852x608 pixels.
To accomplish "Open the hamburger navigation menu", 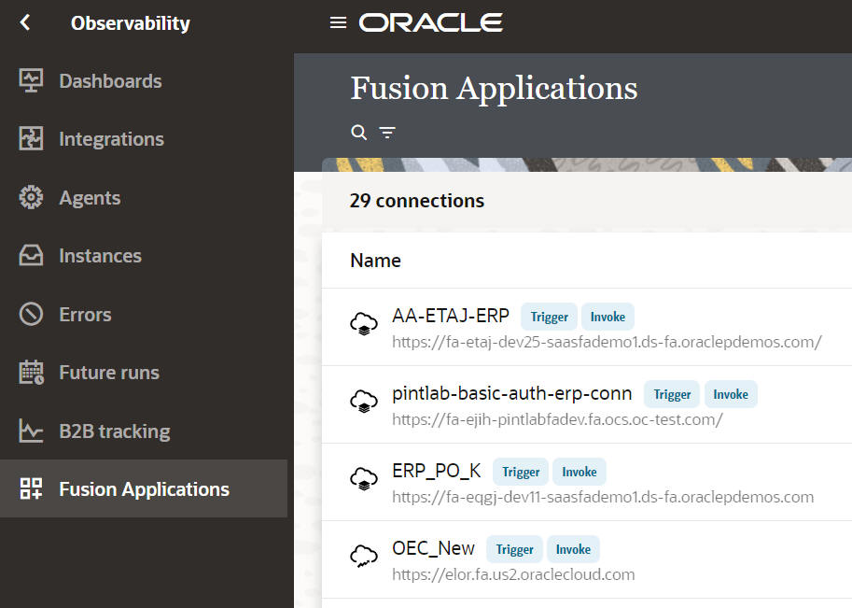I will [338, 22].
